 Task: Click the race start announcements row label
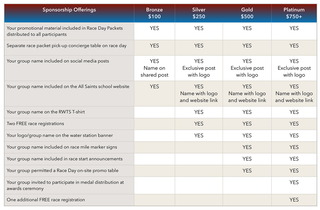[x=65, y=159]
